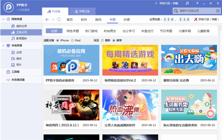Screen dimensions: 222x140
Task: Select the 小旗手柄 category
Action: tap(185, 31)
